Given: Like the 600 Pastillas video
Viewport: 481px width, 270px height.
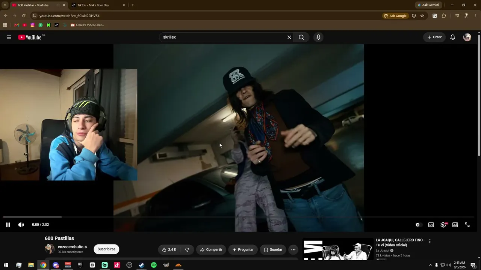Looking at the screenshot, I should [169, 249].
